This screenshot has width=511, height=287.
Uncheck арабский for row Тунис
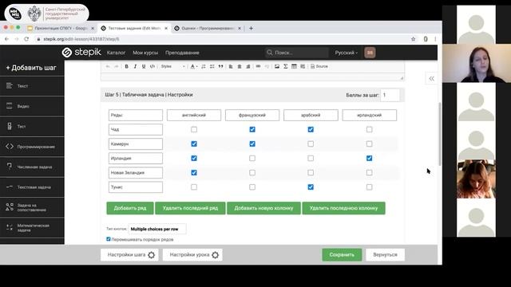[x=311, y=187]
